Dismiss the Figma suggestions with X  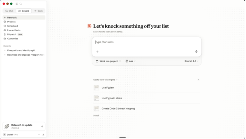pos(198,80)
